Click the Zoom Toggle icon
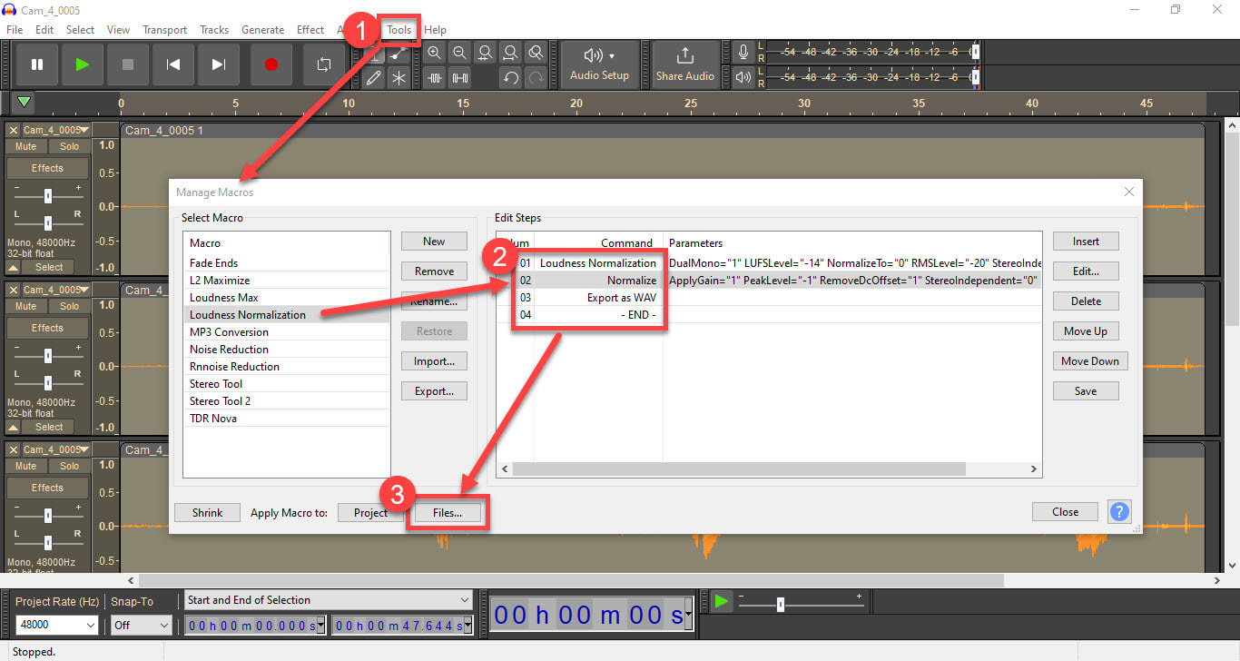The height and width of the screenshot is (661, 1240). pos(536,54)
